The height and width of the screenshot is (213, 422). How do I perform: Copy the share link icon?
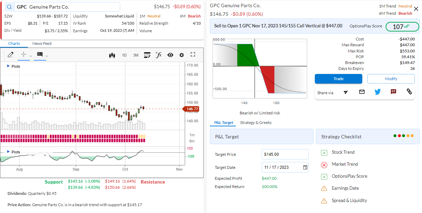coord(409,92)
